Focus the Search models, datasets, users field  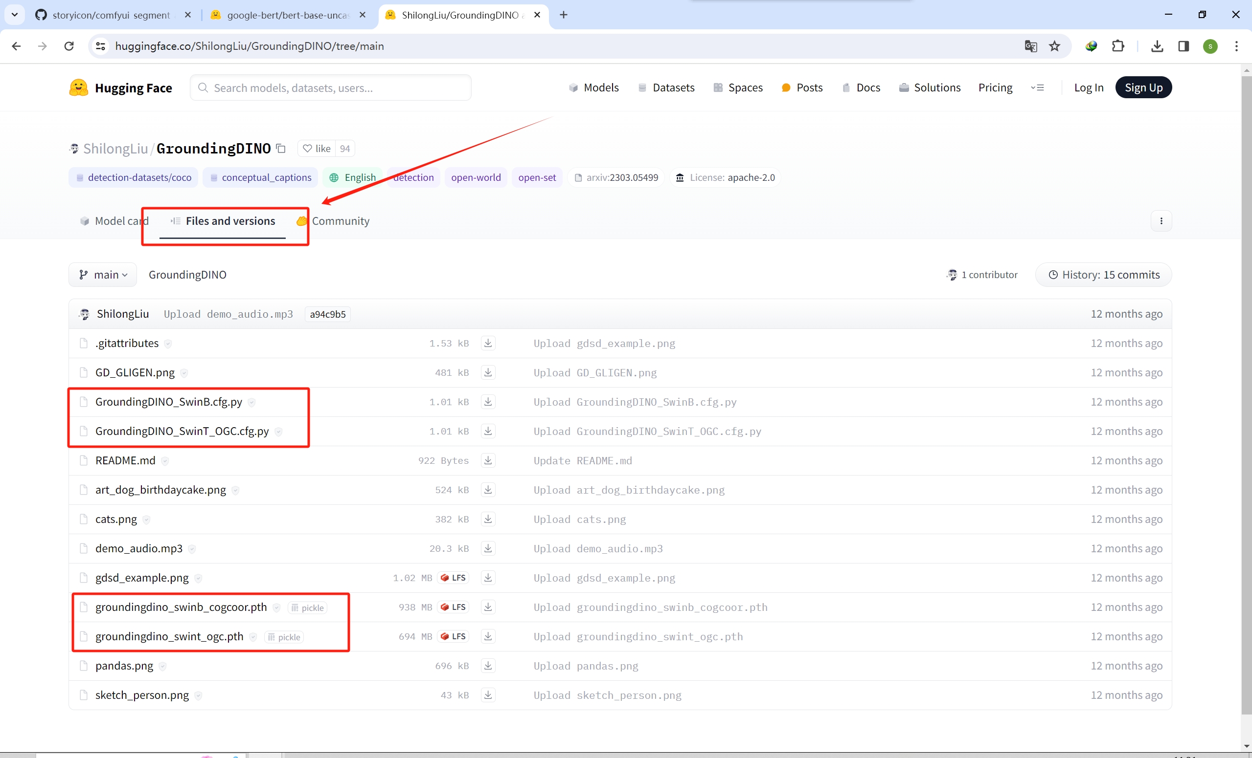[331, 88]
